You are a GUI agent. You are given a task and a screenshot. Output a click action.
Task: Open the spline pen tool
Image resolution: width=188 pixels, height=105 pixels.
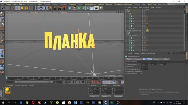74,8
